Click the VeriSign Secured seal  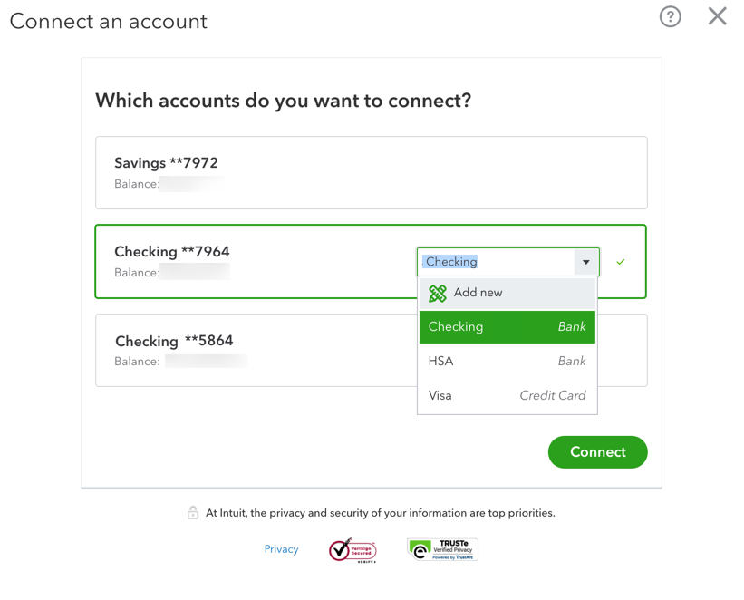(353, 549)
